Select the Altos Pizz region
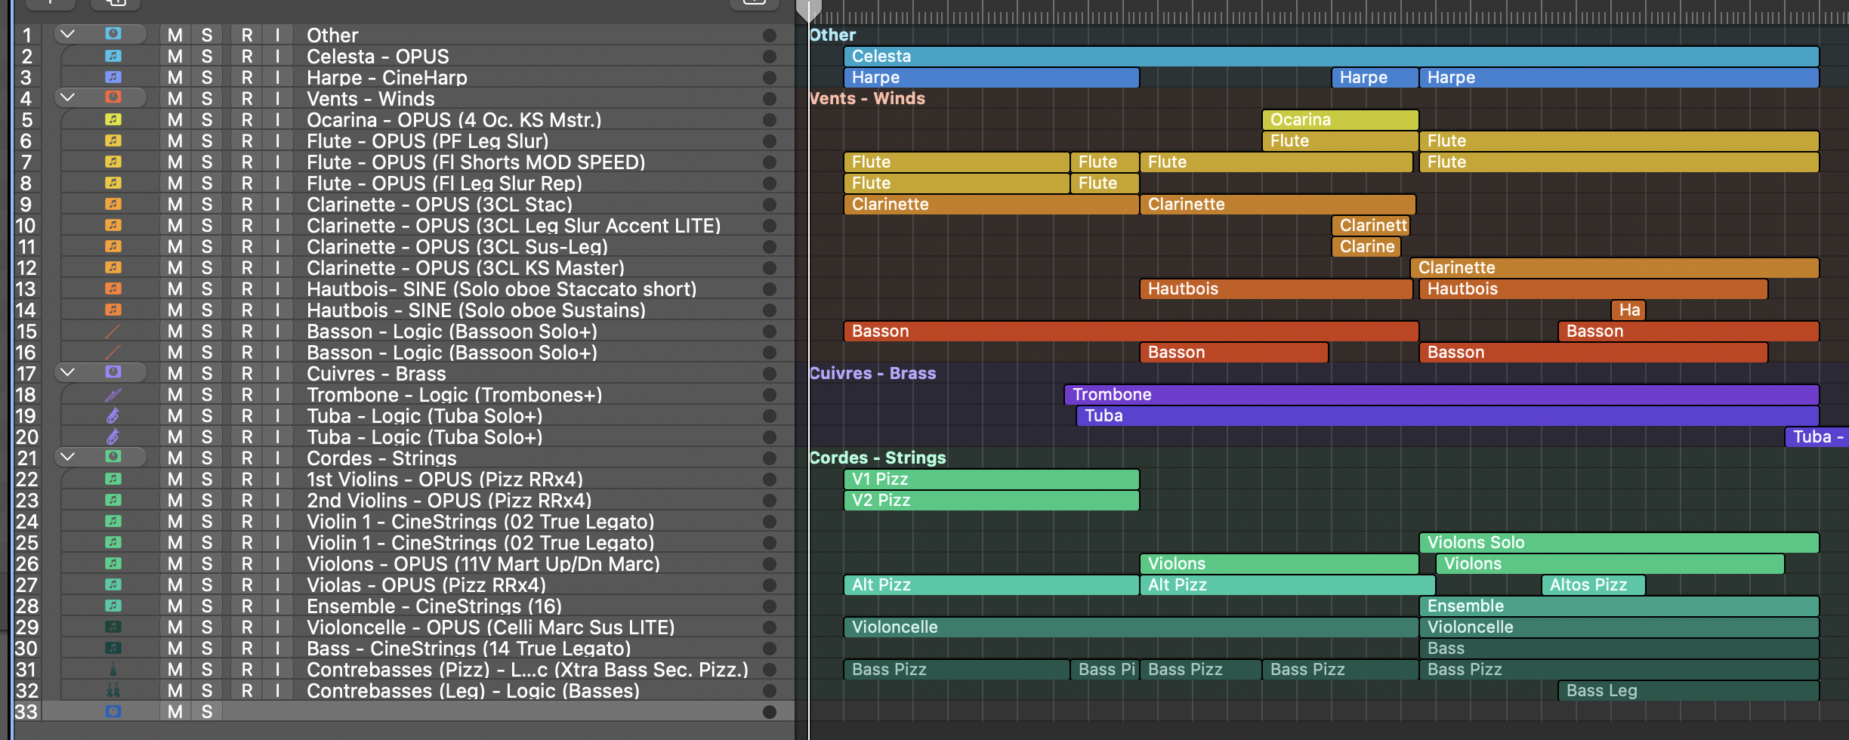This screenshot has height=740, width=1849. coord(1593,584)
